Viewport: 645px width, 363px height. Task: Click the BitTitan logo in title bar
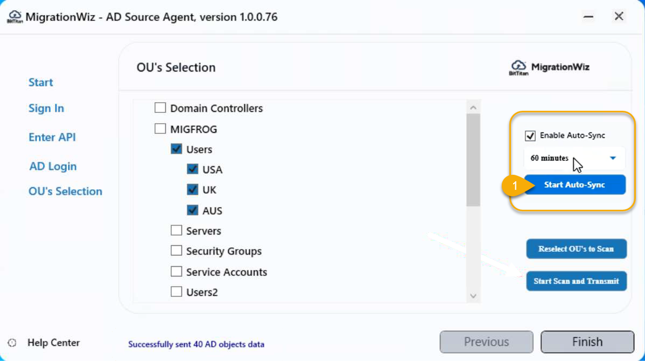pos(15,17)
